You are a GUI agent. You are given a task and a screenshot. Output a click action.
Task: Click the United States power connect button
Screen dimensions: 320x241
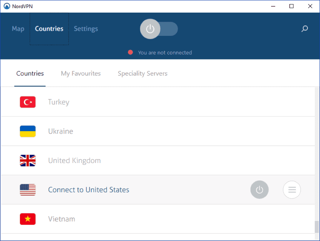(x=259, y=190)
